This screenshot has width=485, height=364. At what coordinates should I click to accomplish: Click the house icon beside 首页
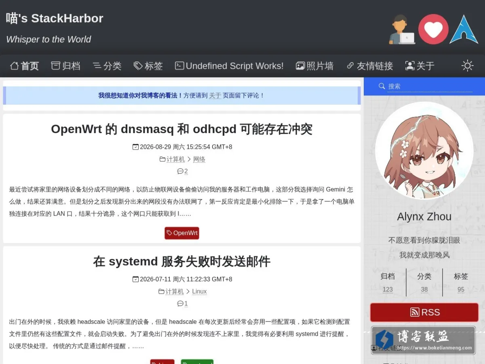pos(14,66)
